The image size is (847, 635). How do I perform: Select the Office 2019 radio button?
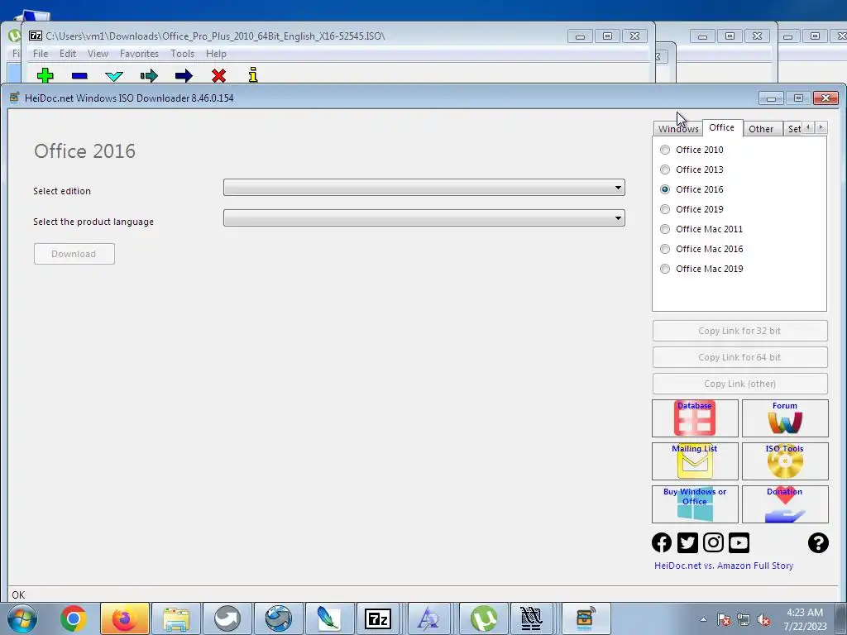click(665, 209)
